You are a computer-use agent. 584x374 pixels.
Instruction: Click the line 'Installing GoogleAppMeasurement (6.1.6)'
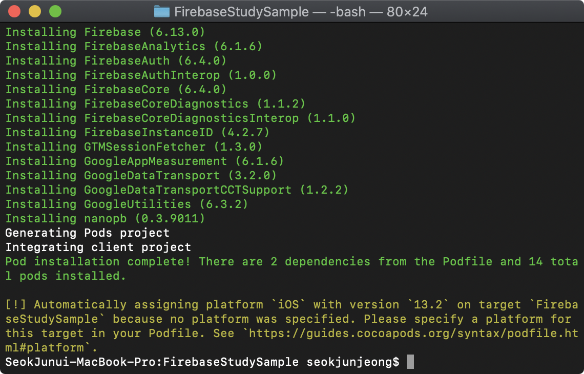pos(145,161)
